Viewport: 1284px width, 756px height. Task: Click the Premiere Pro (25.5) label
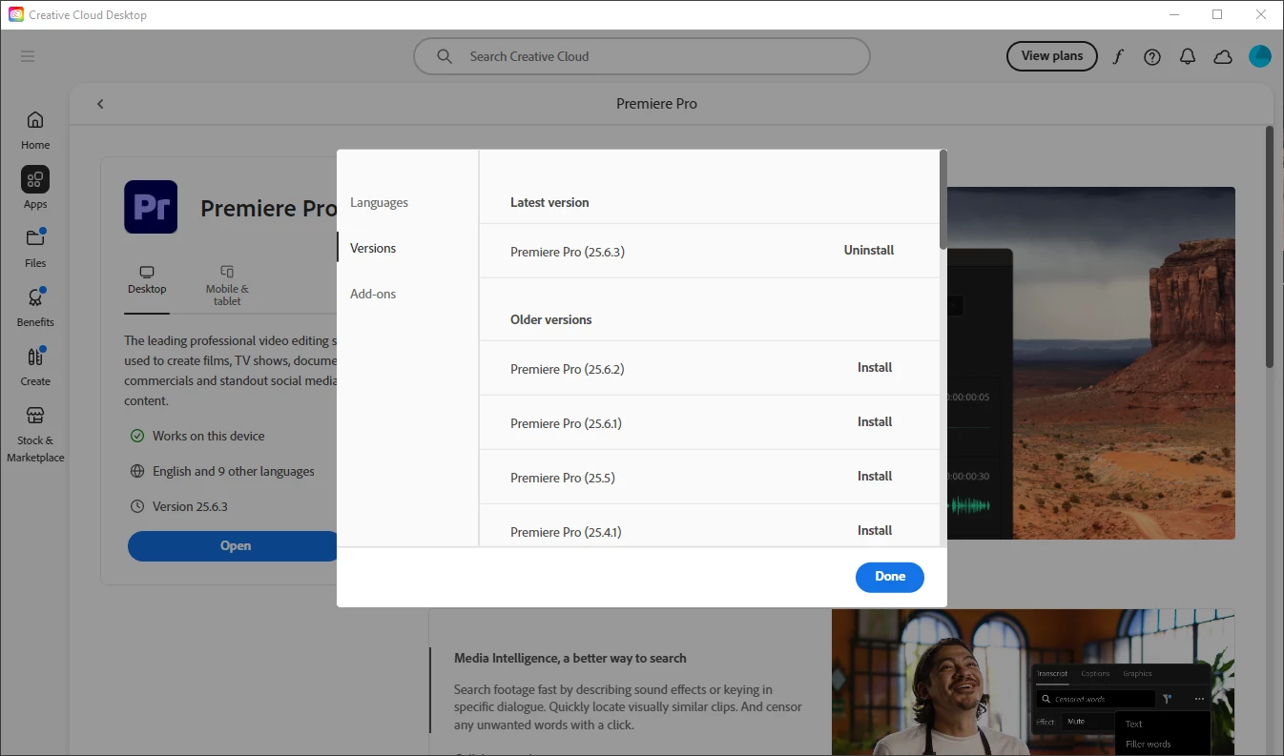[563, 479]
